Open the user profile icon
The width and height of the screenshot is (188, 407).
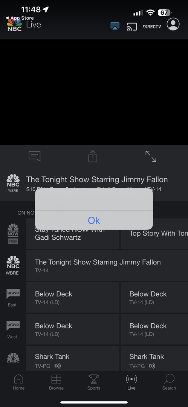(x=173, y=24)
